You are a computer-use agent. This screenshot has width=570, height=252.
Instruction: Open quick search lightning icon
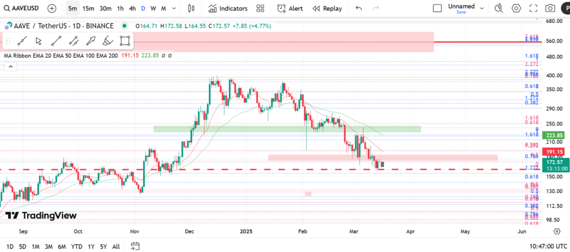tap(499, 8)
